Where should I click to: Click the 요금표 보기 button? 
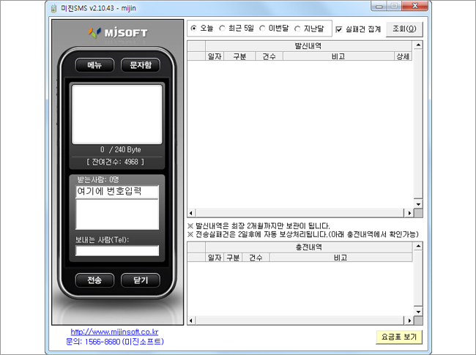click(399, 337)
